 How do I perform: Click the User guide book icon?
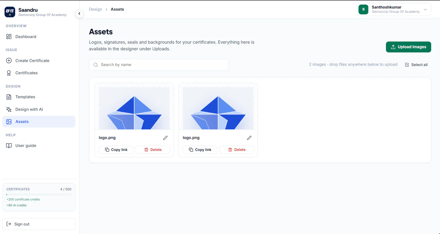[9, 146]
